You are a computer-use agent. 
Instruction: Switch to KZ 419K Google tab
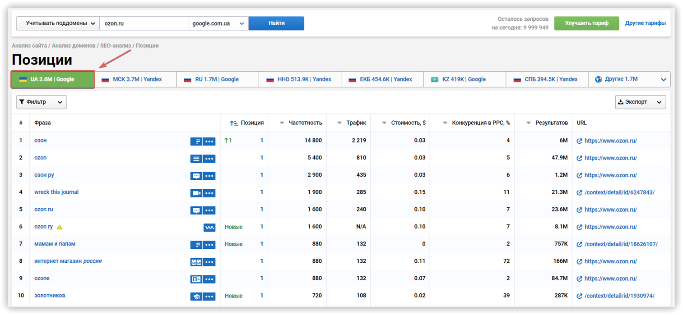[465, 79]
